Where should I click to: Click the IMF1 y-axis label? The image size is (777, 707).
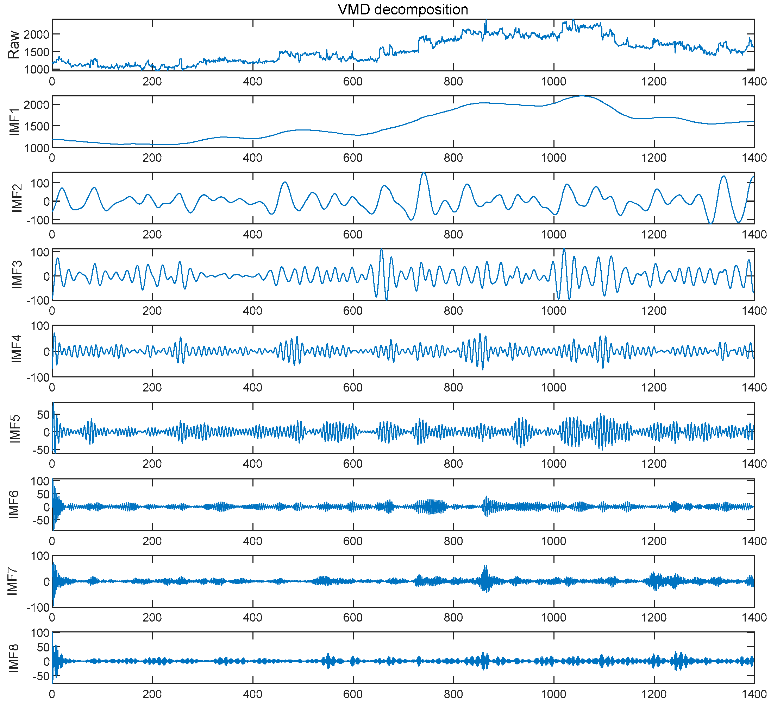point(14,122)
